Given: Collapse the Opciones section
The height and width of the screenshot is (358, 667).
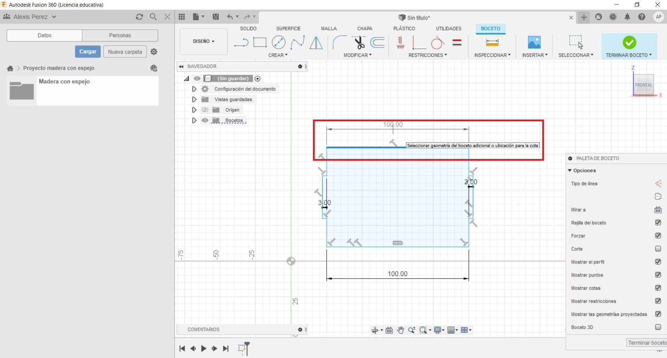Looking at the screenshot, I should [570, 170].
